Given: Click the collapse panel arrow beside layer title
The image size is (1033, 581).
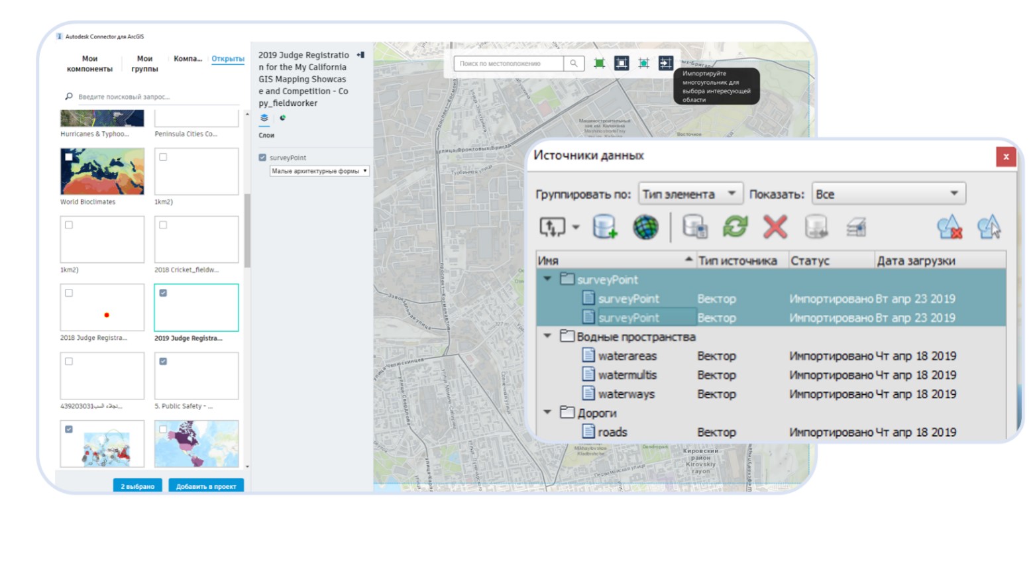Looking at the screenshot, I should pyautogui.click(x=360, y=55).
